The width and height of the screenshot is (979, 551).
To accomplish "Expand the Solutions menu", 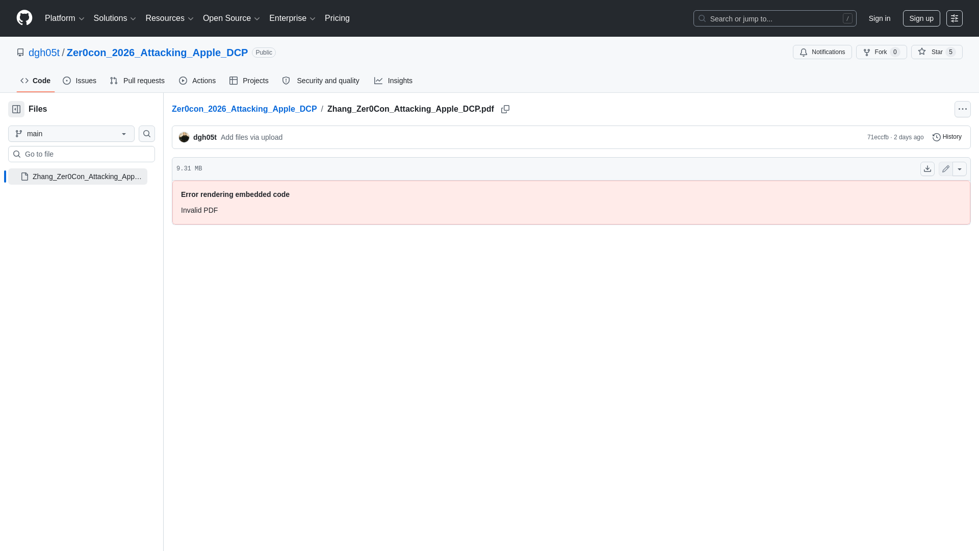I will (x=115, y=18).
